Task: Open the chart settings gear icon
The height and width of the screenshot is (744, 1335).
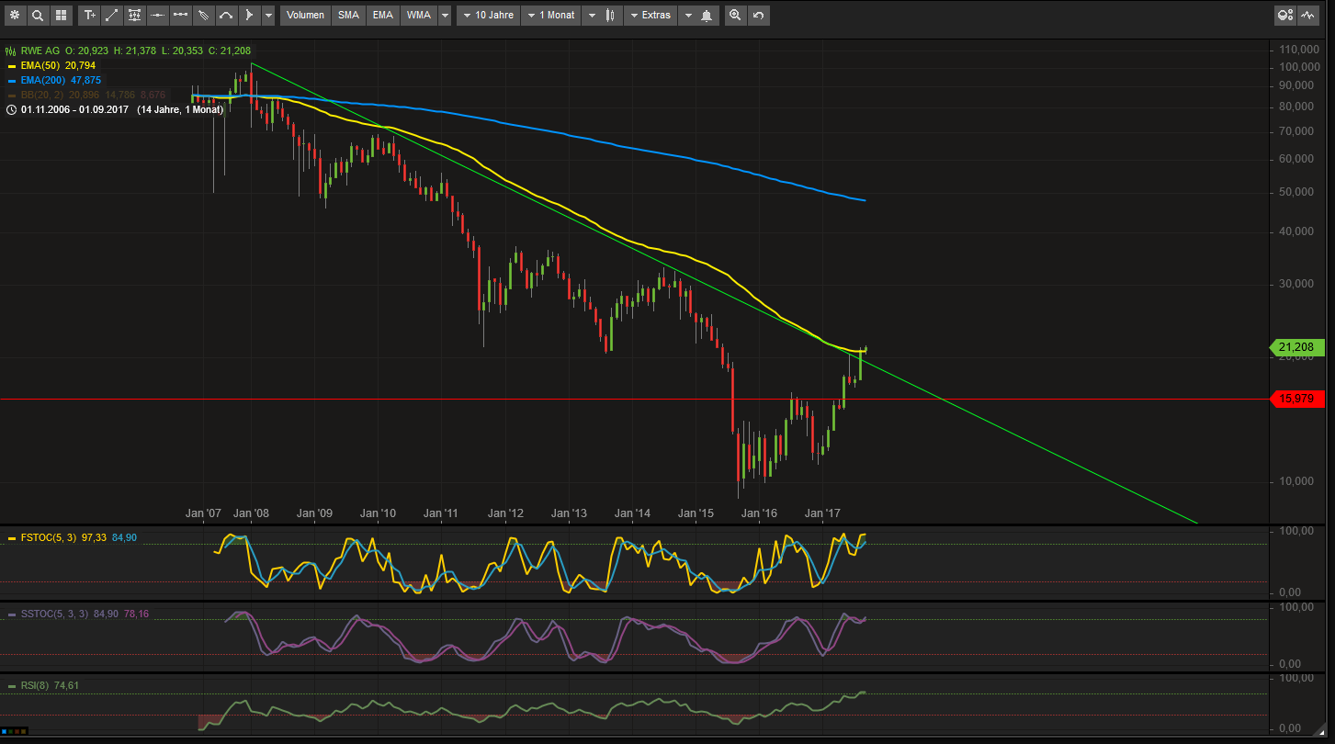Action: 15,15
